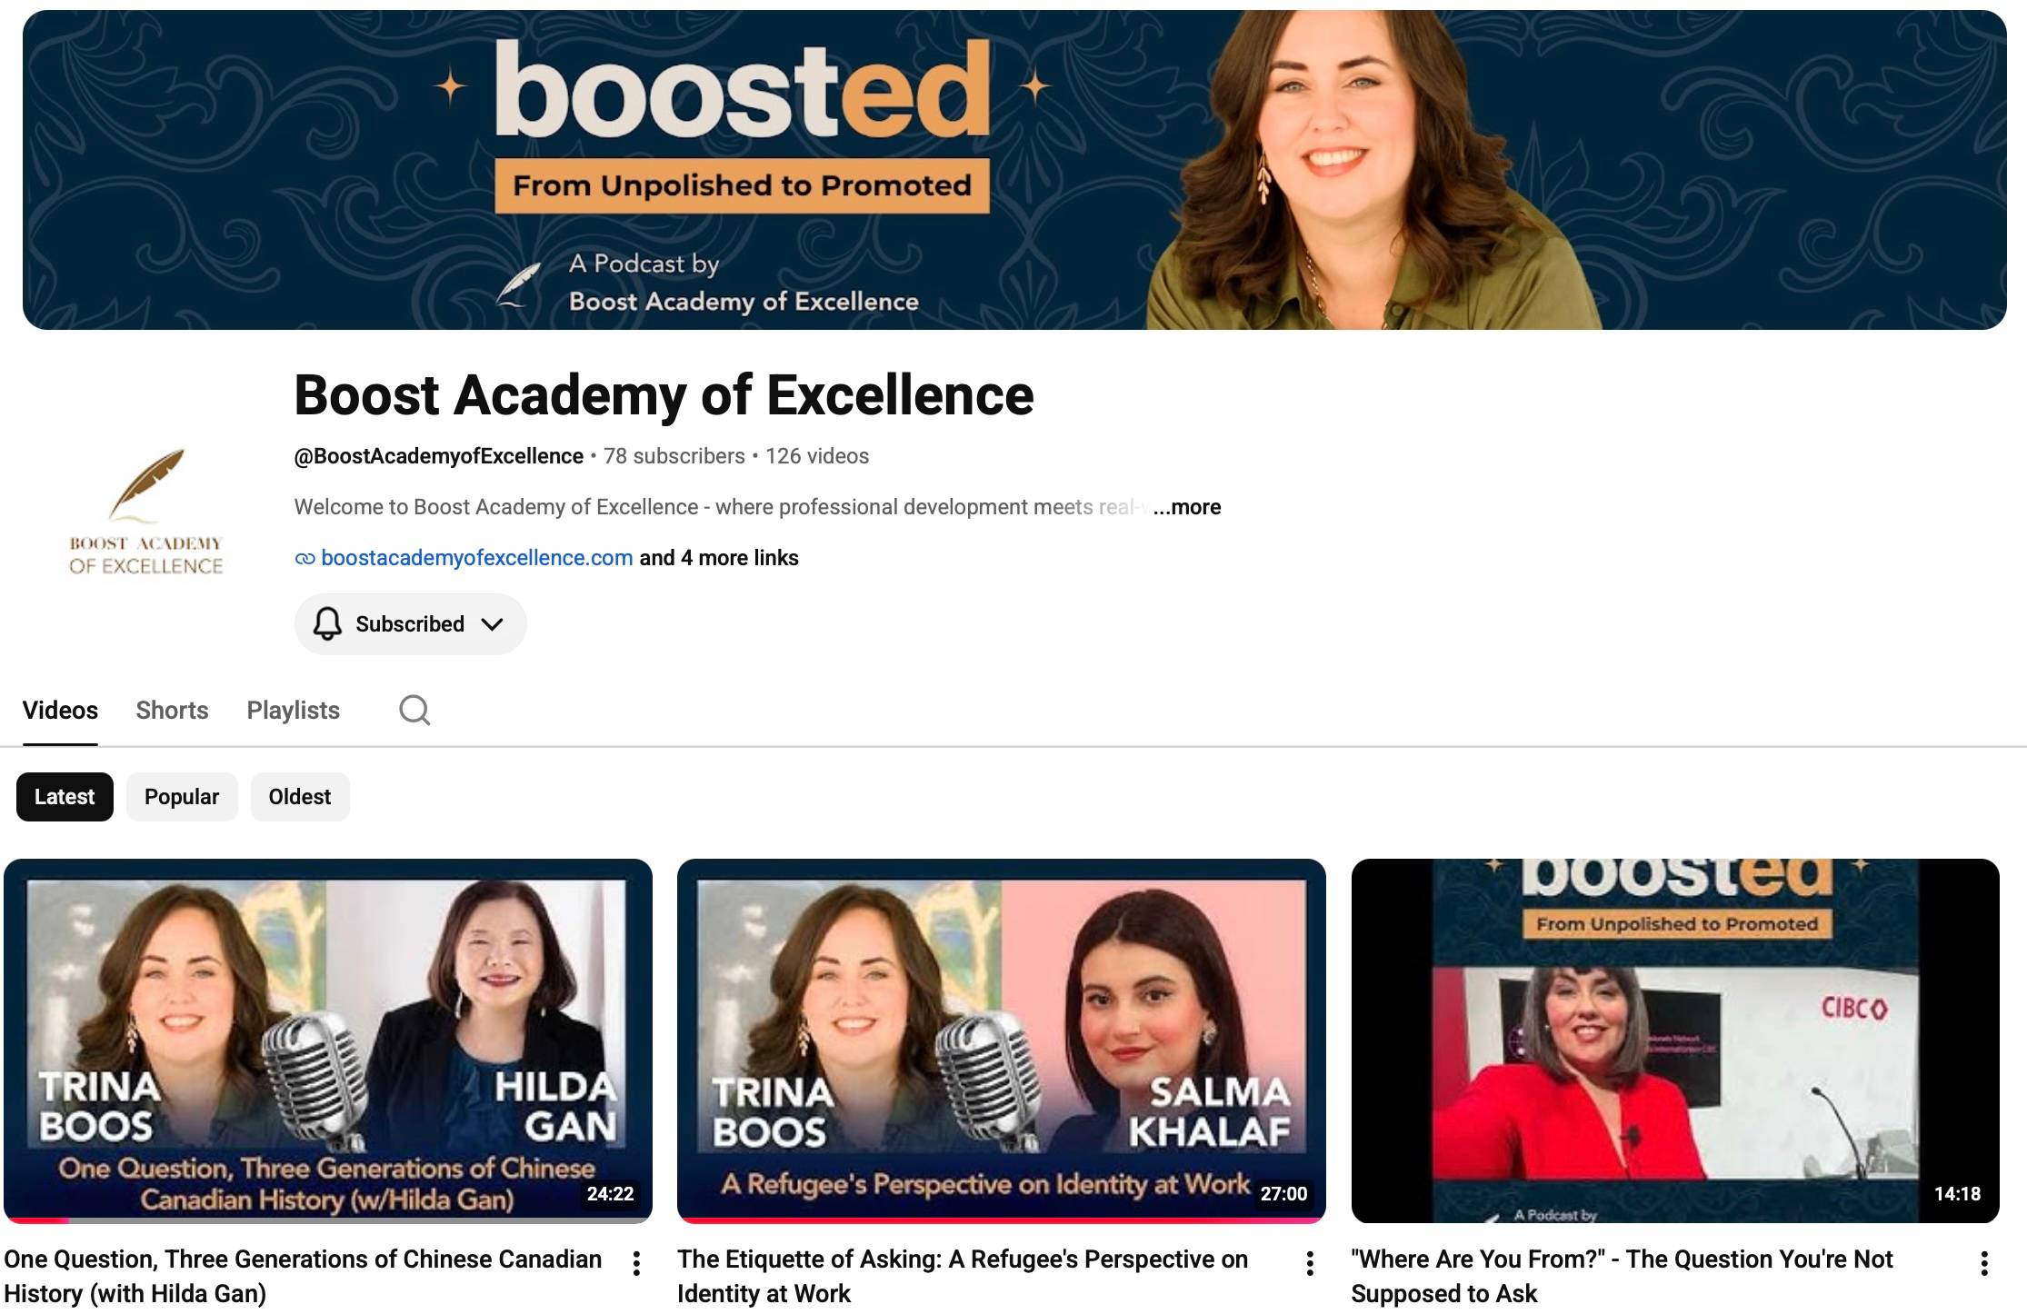The width and height of the screenshot is (2027, 1314).
Task: Click the 24:22 duration badge
Action: tap(610, 1194)
